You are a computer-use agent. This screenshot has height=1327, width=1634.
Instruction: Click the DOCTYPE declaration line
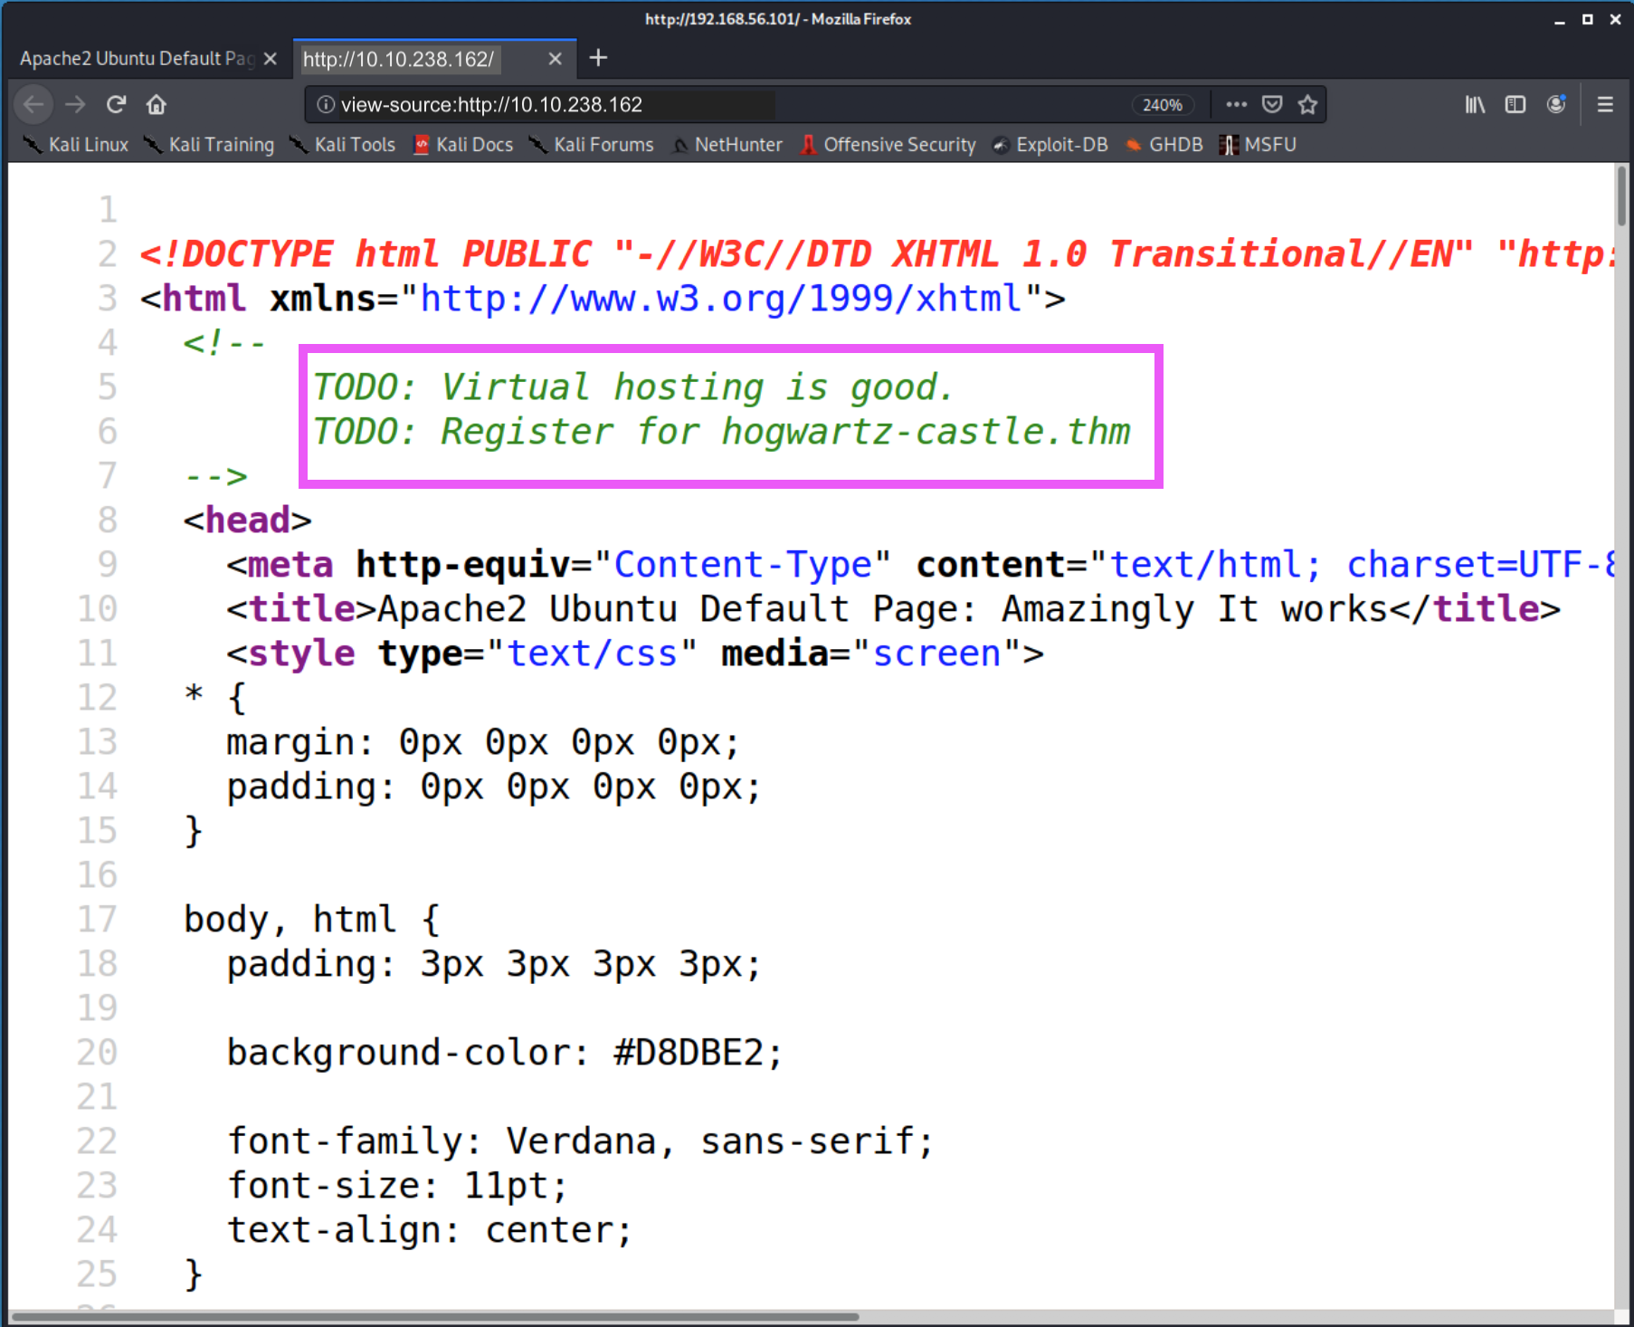click(x=878, y=254)
